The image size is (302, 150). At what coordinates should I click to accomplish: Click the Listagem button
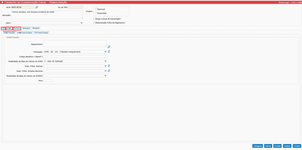(x=257, y=146)
